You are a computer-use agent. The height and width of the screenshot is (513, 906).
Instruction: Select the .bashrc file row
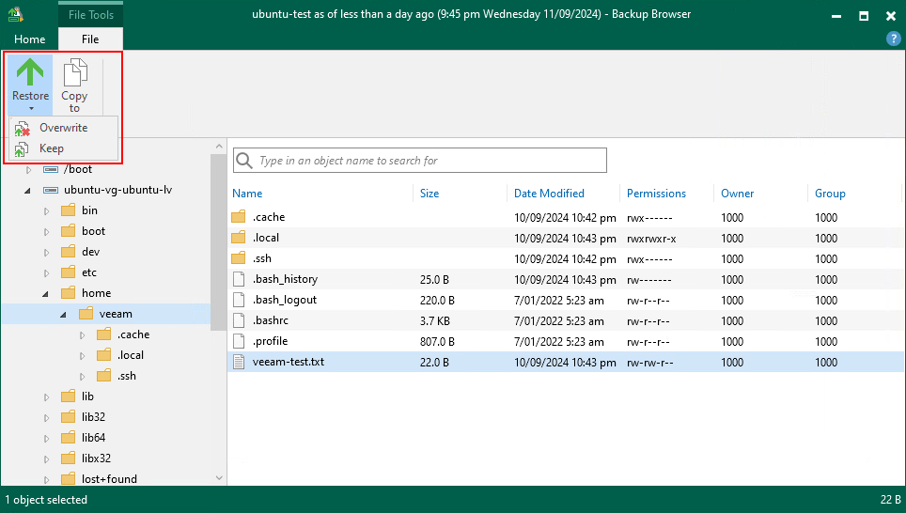[272, 320]
